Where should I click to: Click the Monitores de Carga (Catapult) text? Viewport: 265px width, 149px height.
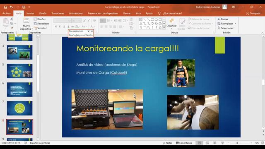101,73
